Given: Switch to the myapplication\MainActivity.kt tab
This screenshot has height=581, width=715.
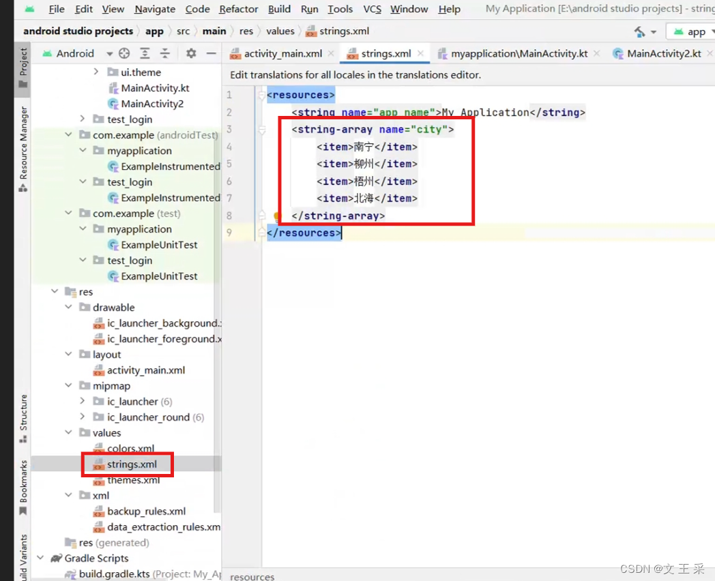Looking at the screenshot, I should [x=519, y=54].
